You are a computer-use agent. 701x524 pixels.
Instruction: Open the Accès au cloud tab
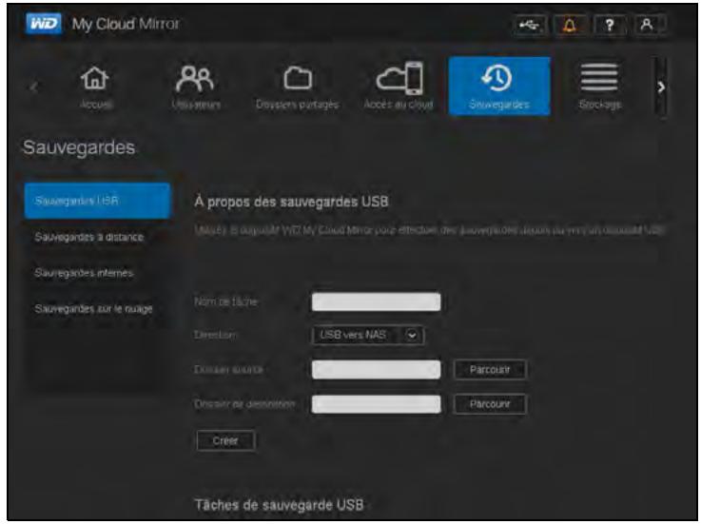click(x=399, y=87)
